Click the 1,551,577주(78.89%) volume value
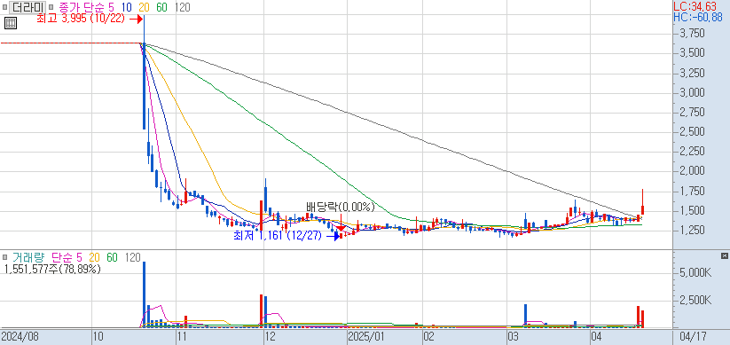730x345 pixels. click(x=52, y=269)
